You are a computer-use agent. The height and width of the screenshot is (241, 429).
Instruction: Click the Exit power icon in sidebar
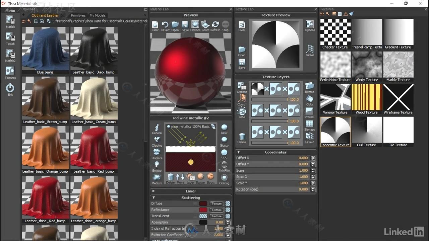tap(10, 88)
